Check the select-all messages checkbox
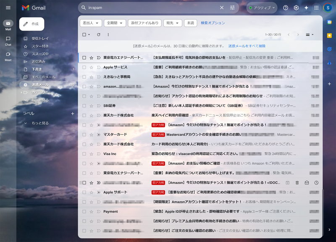Viewport: 336px width, 242px height. coord(84,35)
